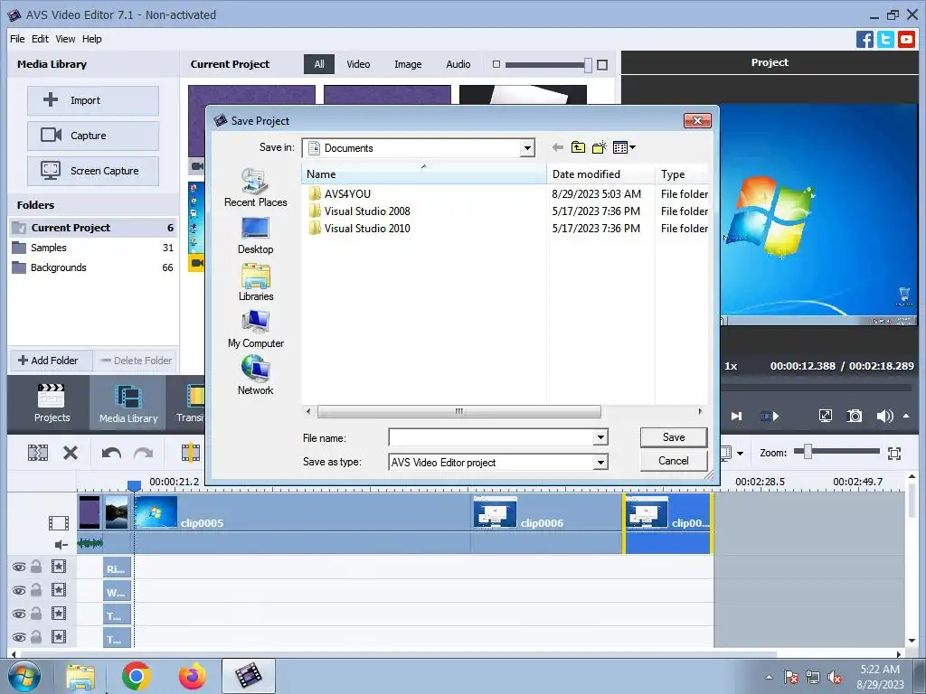The height and width of the screenshot is (694, 926).
Task: Go up one level in Save dialog
Action: pyautogui.click(x=578, y=147)
